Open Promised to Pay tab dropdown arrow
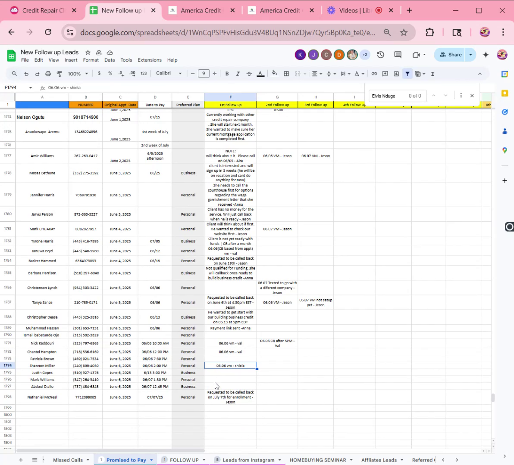Screen dimensions: 514x465 [x=151, y=460]
